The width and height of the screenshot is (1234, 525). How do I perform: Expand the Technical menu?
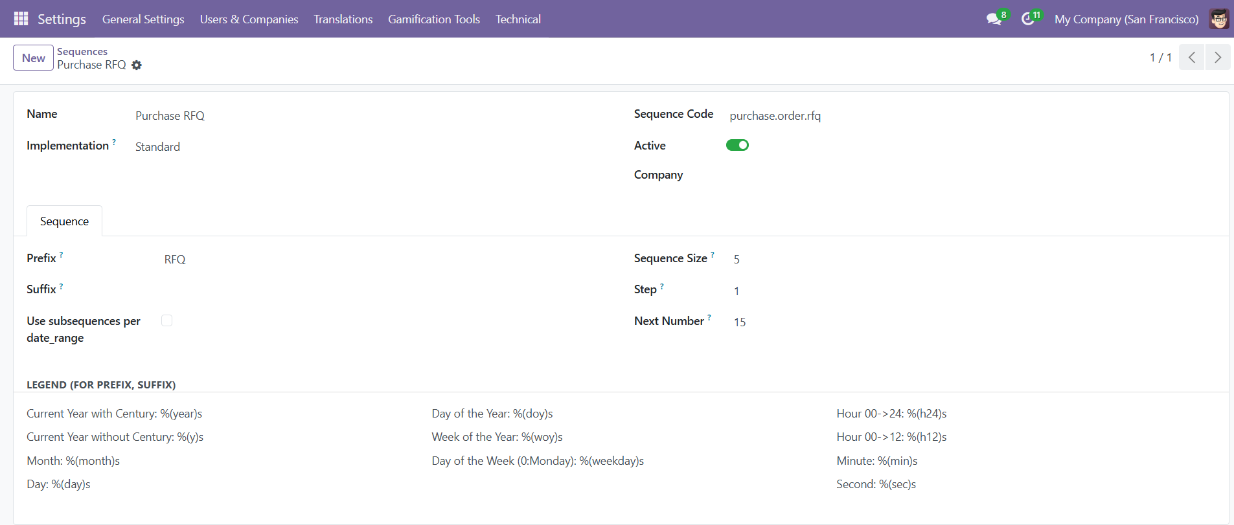tap(518, 19)
